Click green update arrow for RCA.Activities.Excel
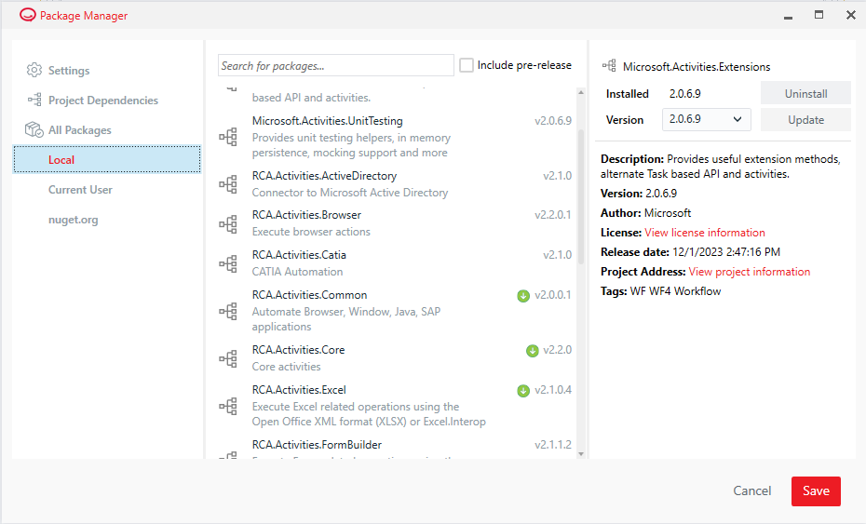 (x=523, y=391)
